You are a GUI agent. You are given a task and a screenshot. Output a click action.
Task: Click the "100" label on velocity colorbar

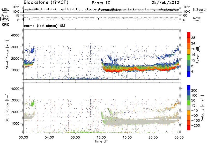(194, 96)
